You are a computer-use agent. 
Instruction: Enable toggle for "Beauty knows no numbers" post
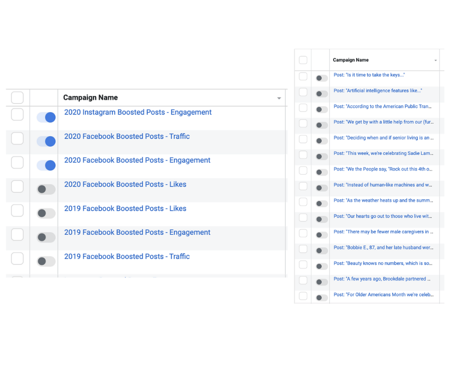click(322, 266)
